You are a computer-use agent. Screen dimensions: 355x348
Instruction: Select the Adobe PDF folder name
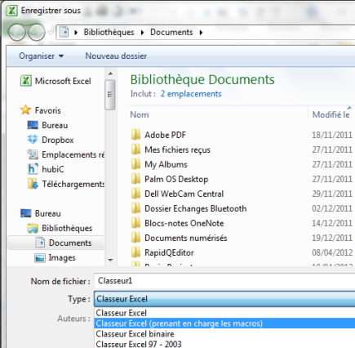pyautogui.click(x=165, y=135)
